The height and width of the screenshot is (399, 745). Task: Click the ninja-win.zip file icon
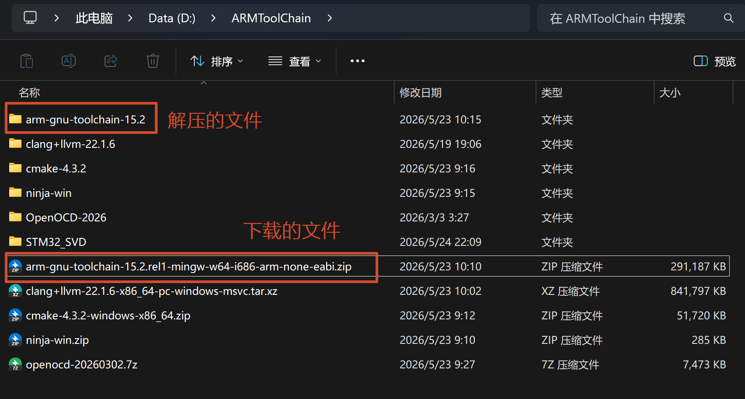tap(15, 340)
